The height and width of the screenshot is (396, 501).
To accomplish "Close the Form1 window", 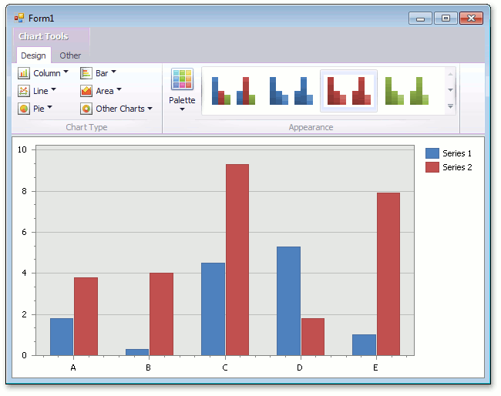I will pos(471,18).
